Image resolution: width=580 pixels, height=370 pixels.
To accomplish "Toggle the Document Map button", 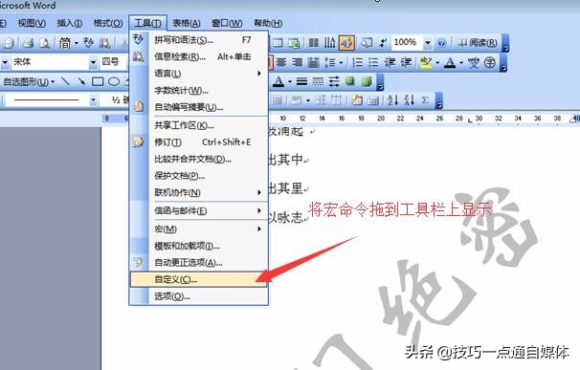I will pyautogui.click(x=367, y=43).
